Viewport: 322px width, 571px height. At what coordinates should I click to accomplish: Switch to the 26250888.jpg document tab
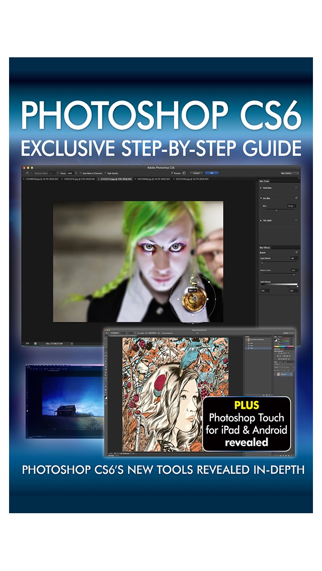[x=153, y=179]
